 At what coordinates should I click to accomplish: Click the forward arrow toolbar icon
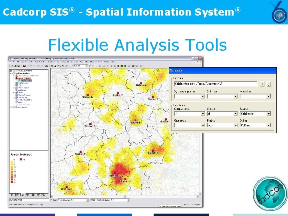pyautogui.click(x=42, y=66)
